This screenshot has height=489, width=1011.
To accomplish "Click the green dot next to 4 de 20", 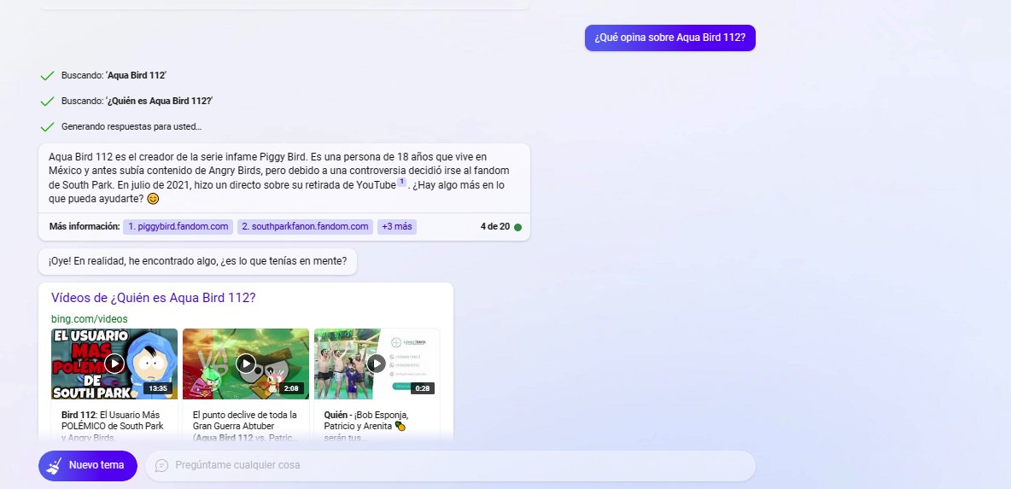I will [x=517, y=227].
